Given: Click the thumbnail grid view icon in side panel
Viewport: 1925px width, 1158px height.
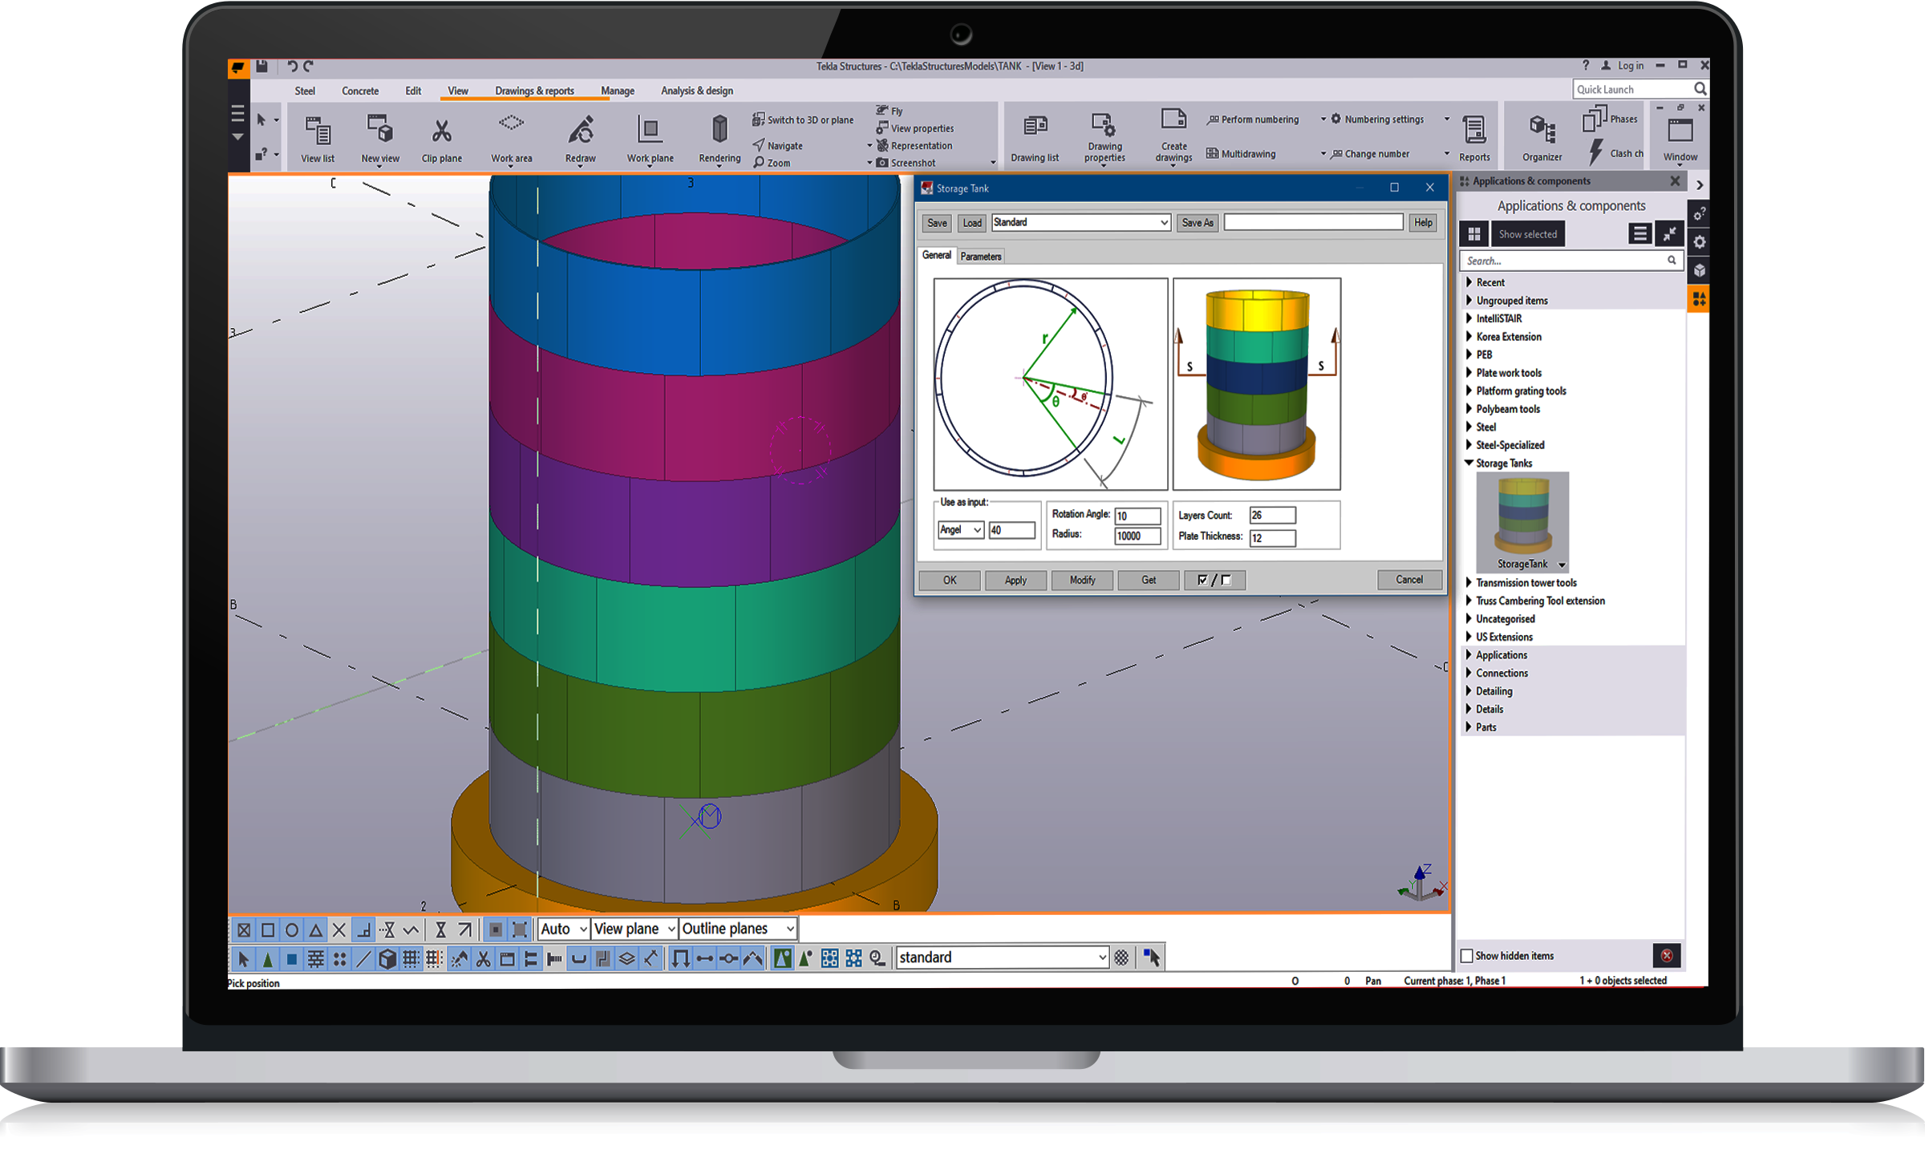Looking at the screenshot, I should click(1473, 234).
